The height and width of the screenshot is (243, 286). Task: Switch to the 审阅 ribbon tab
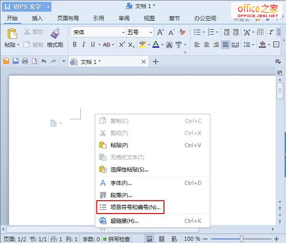124,18
